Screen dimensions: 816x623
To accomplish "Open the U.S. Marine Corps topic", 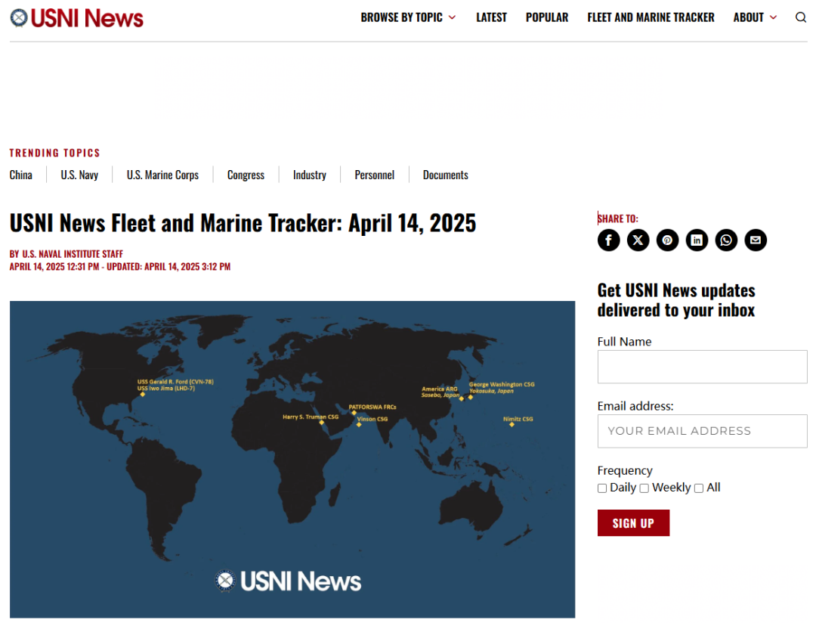I will pos(162,175).
